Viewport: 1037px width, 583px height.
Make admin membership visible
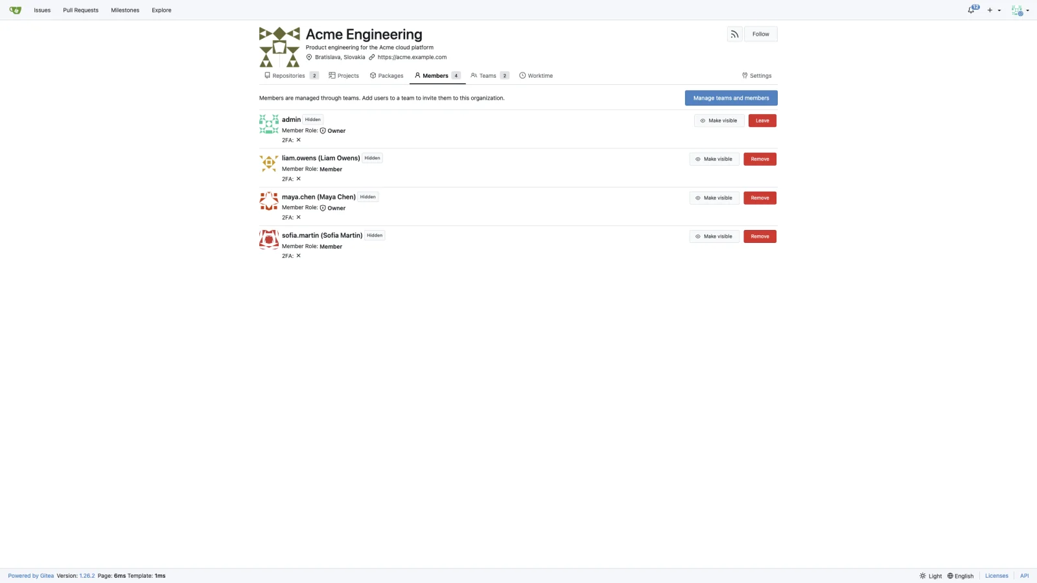coord(719,120)
